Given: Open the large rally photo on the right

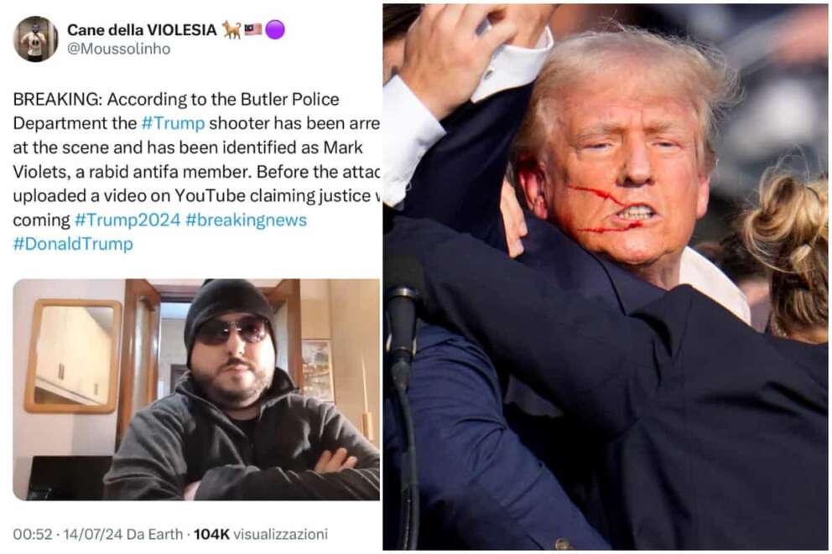Looking at the screenshot, I should [606, 277].
